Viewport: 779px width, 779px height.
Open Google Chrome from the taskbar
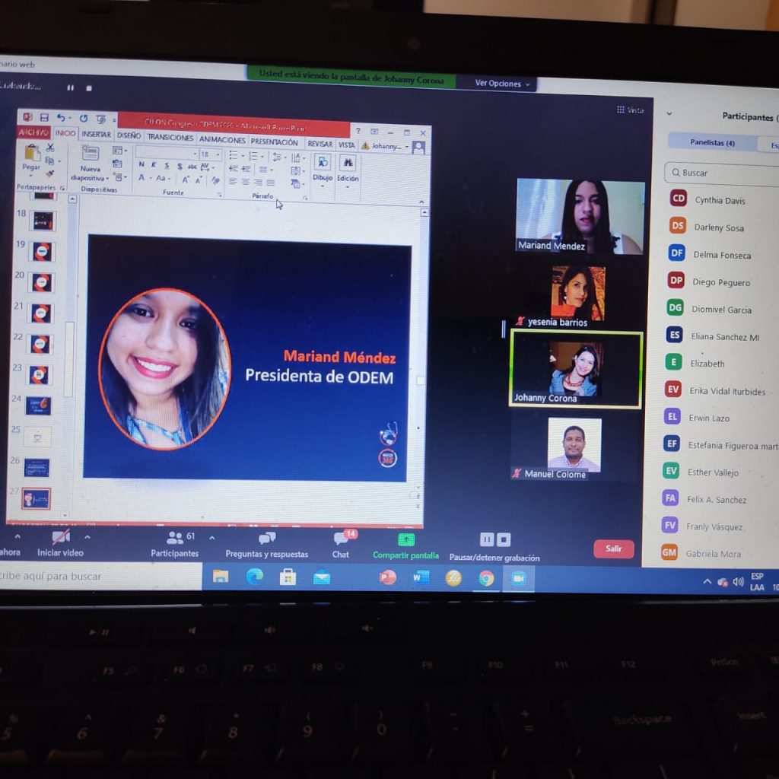486,578
